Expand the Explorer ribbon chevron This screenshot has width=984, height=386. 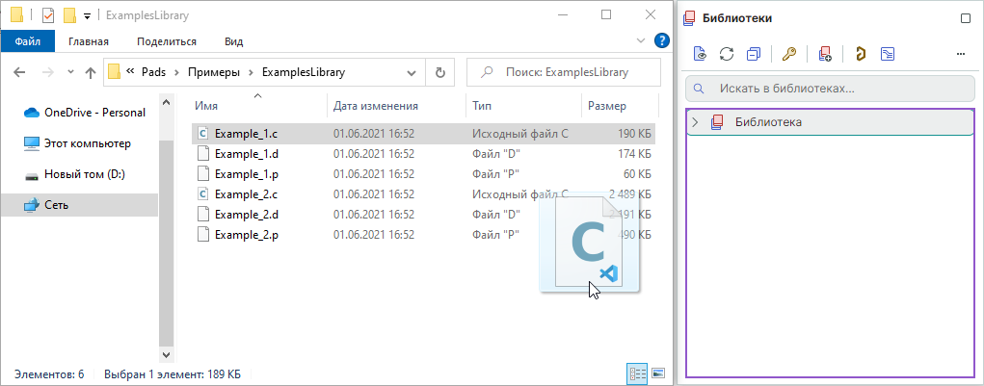[x=643, y=41]
